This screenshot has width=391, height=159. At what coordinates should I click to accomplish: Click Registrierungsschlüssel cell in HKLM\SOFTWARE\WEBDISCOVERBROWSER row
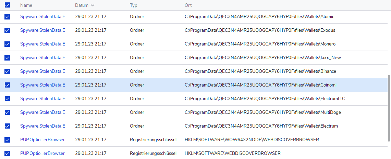(153, 154)
